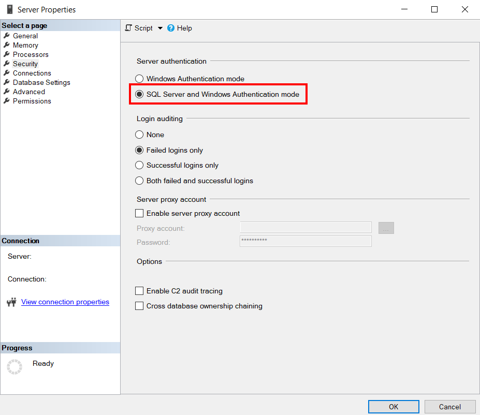Click the Help button label
Viewport: 480px width, 415px height.
coord(184,28)
